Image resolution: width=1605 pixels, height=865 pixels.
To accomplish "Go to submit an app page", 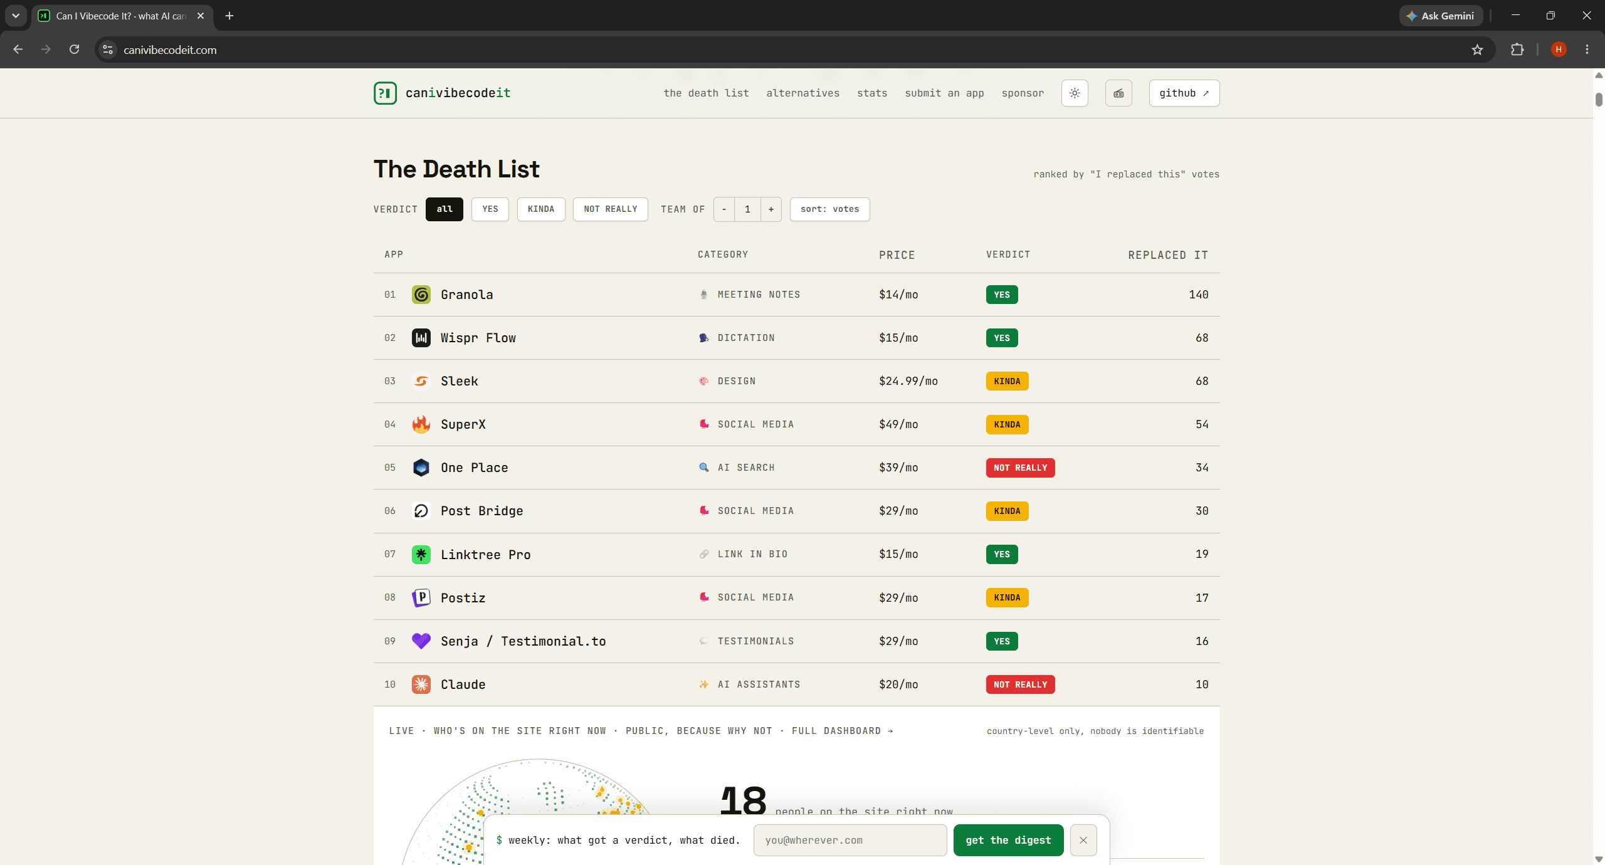I will 944,93.
